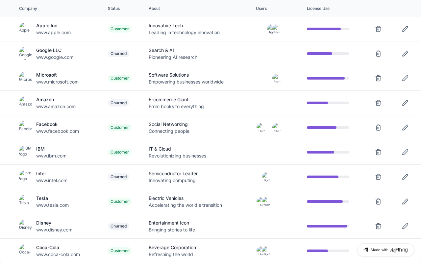Delete the Apple Inc. row
Screen dimensions: 421x263
click(378, 29)
